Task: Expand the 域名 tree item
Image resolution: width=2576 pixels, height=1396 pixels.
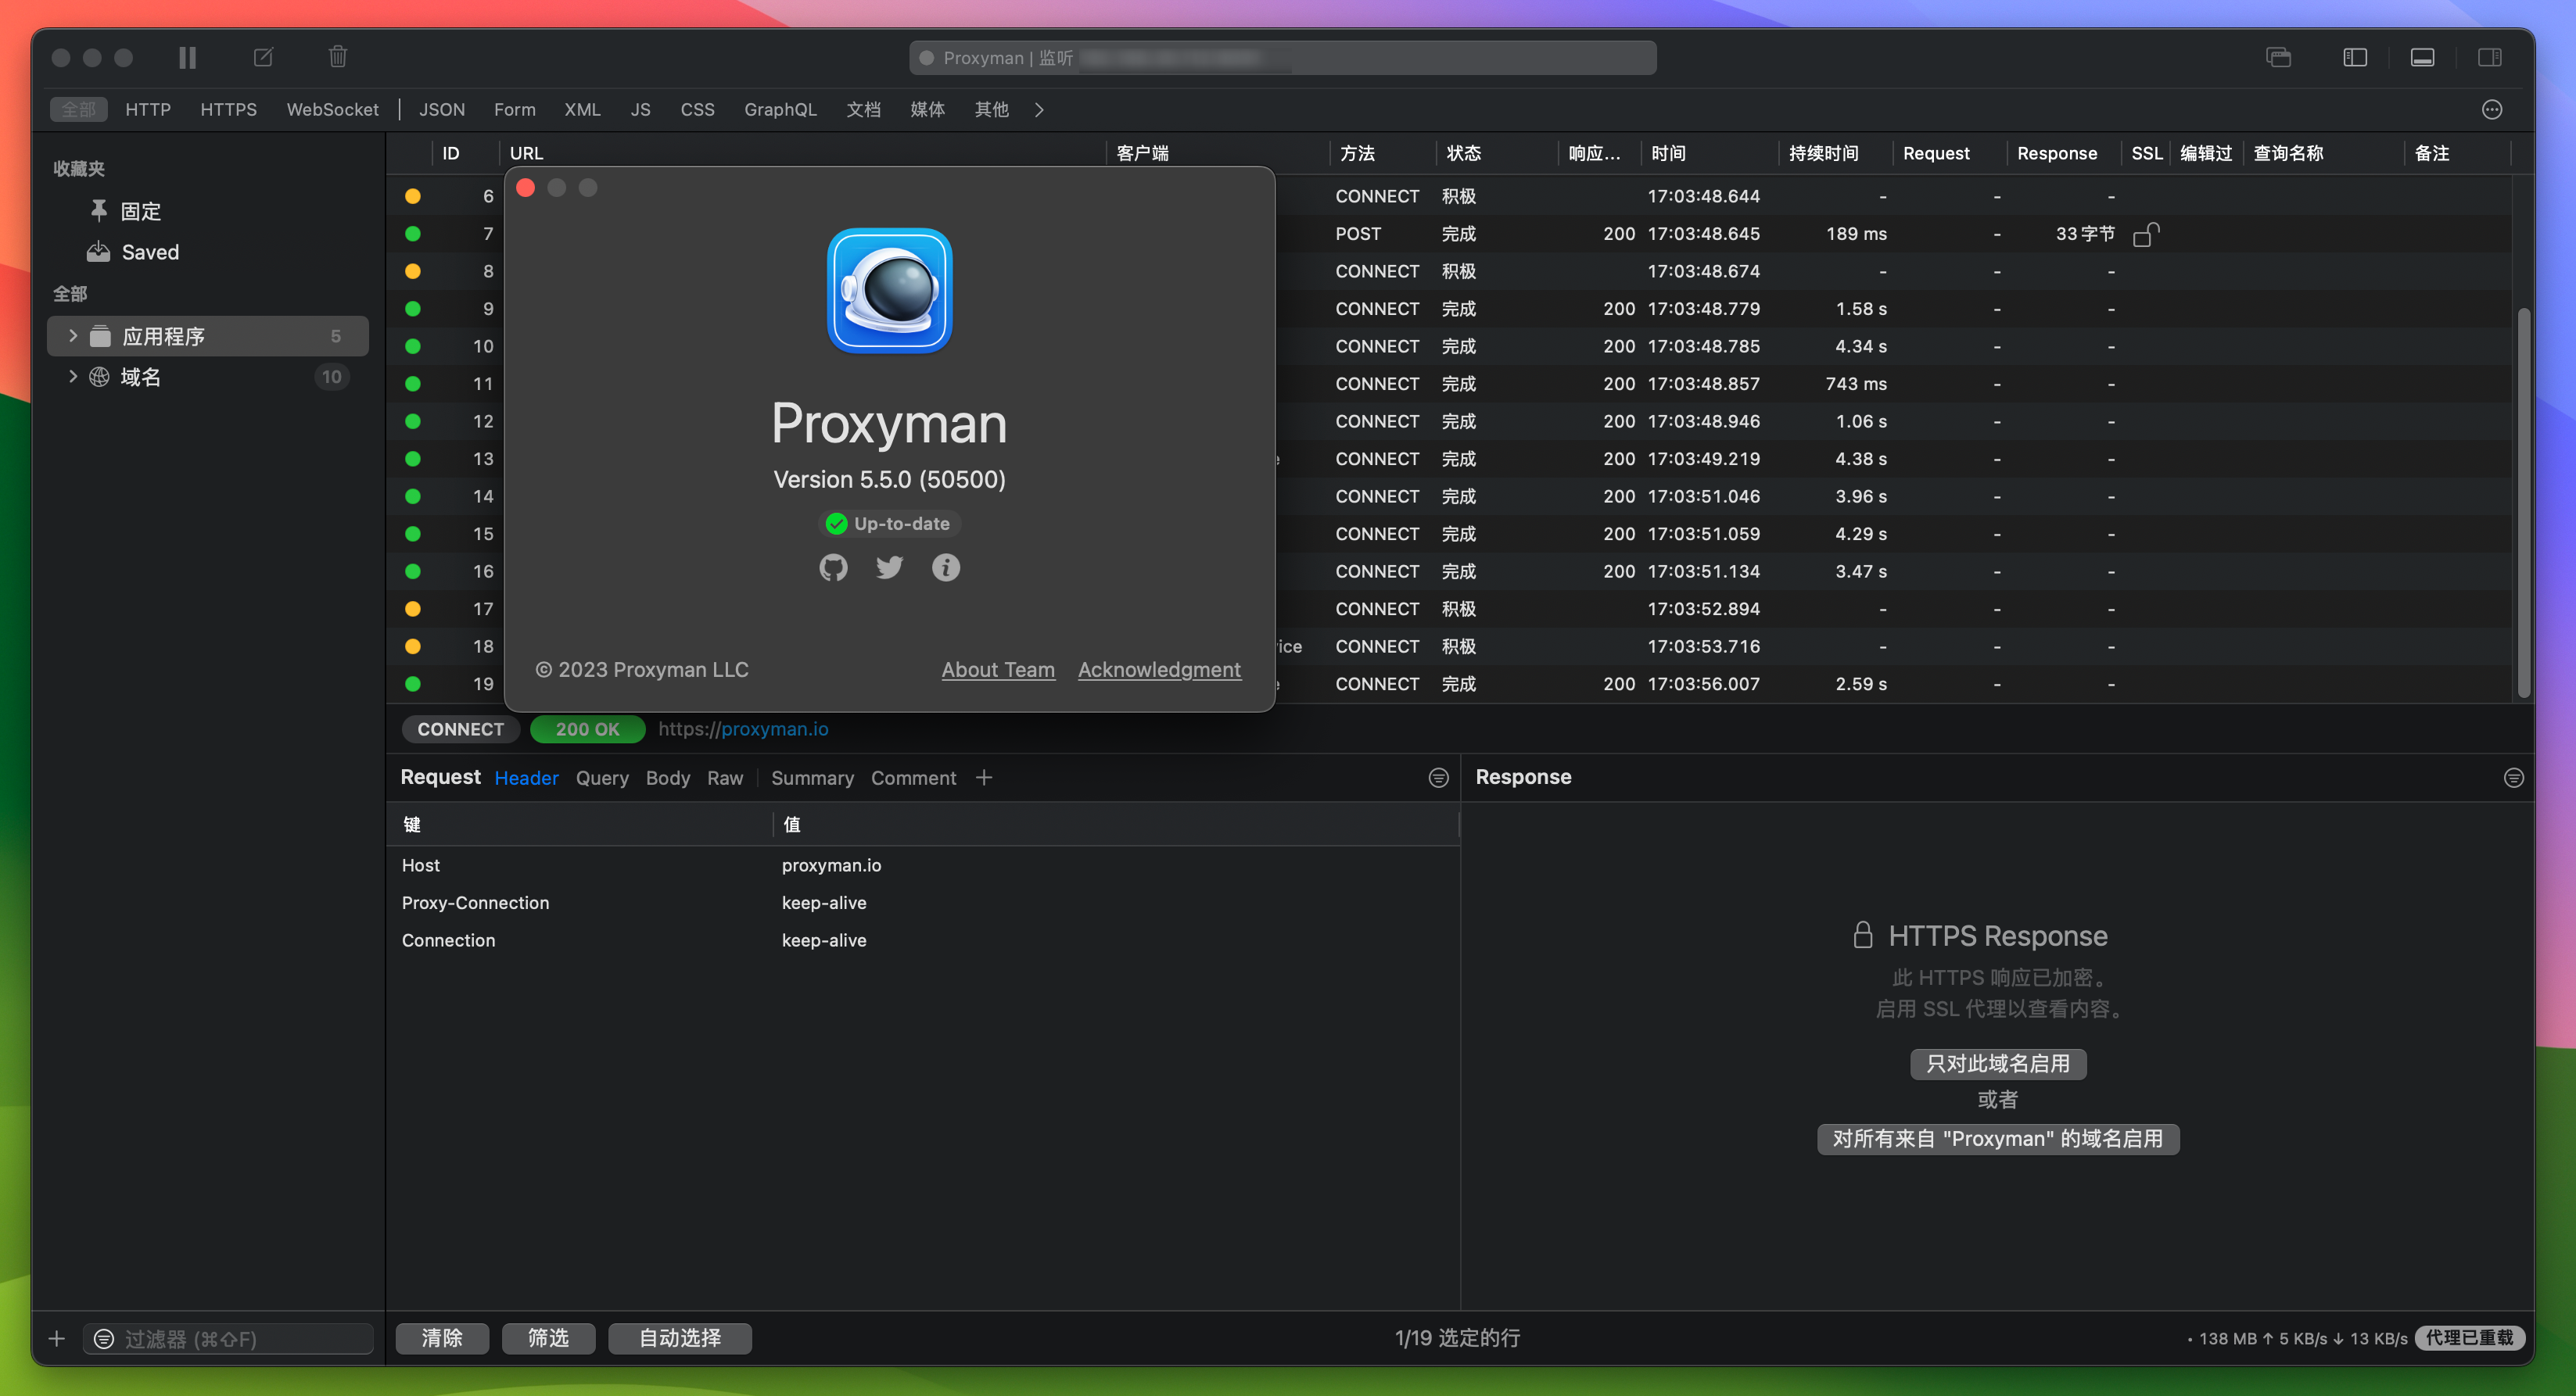Action: tap(69, 377)
